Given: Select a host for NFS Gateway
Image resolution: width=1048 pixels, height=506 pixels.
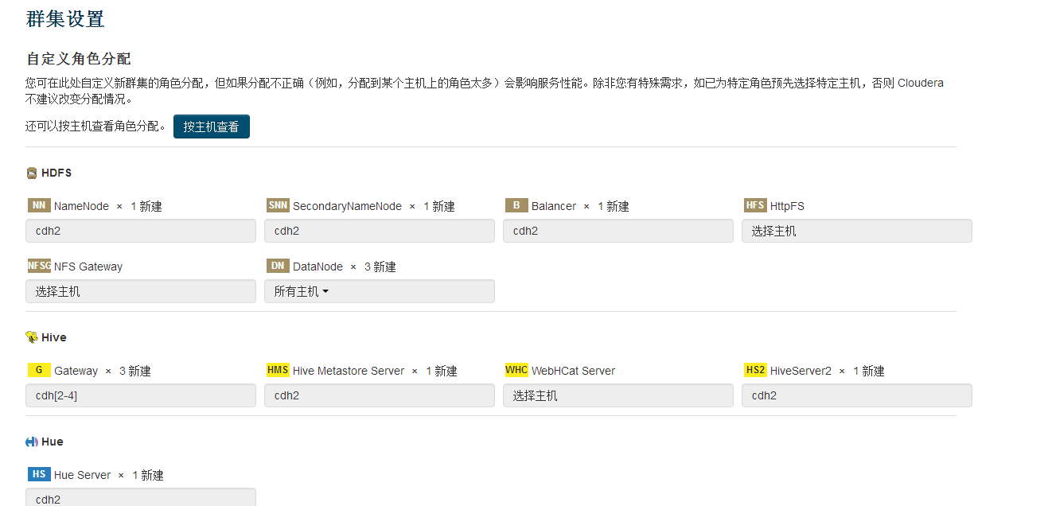Looking at the screenshot, I should coord(141,291).
